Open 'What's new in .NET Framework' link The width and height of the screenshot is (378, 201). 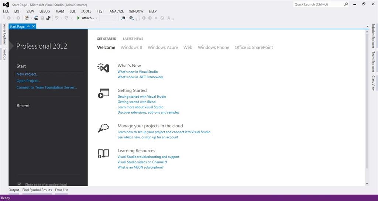(140, 77)
